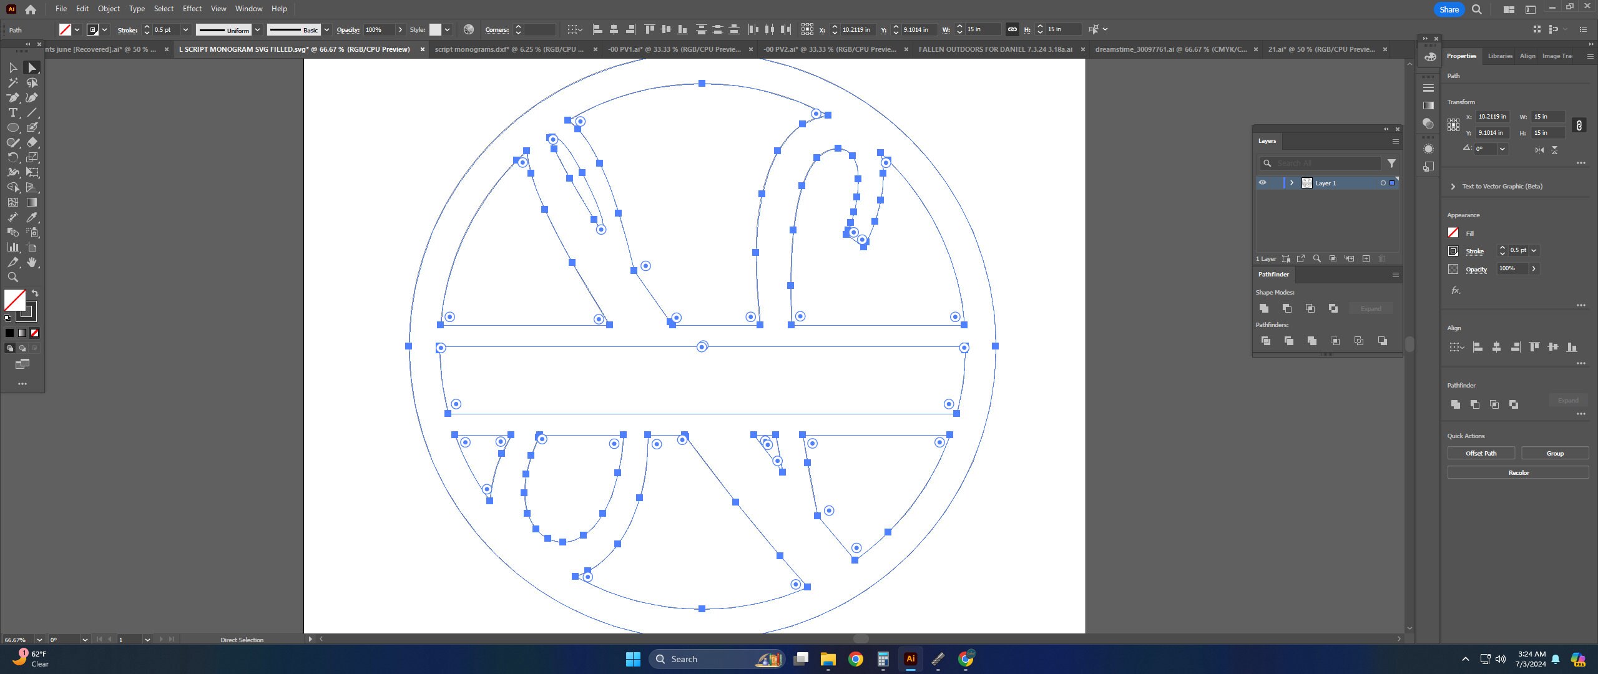Select the Pen tool
The image size is (1598, 674).
12,97
